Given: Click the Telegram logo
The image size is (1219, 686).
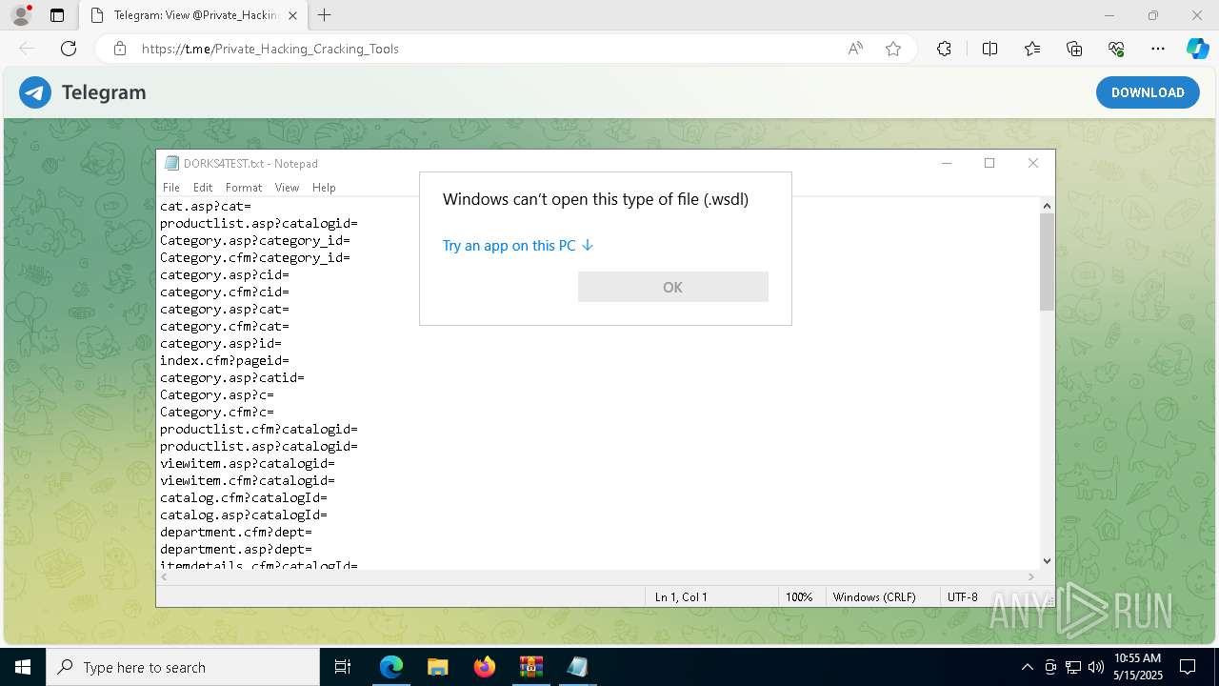Looking at the screenshot, I should [x=35, y=92].
